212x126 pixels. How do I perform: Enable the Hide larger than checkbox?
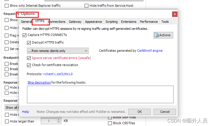click(x=7, y=121)
